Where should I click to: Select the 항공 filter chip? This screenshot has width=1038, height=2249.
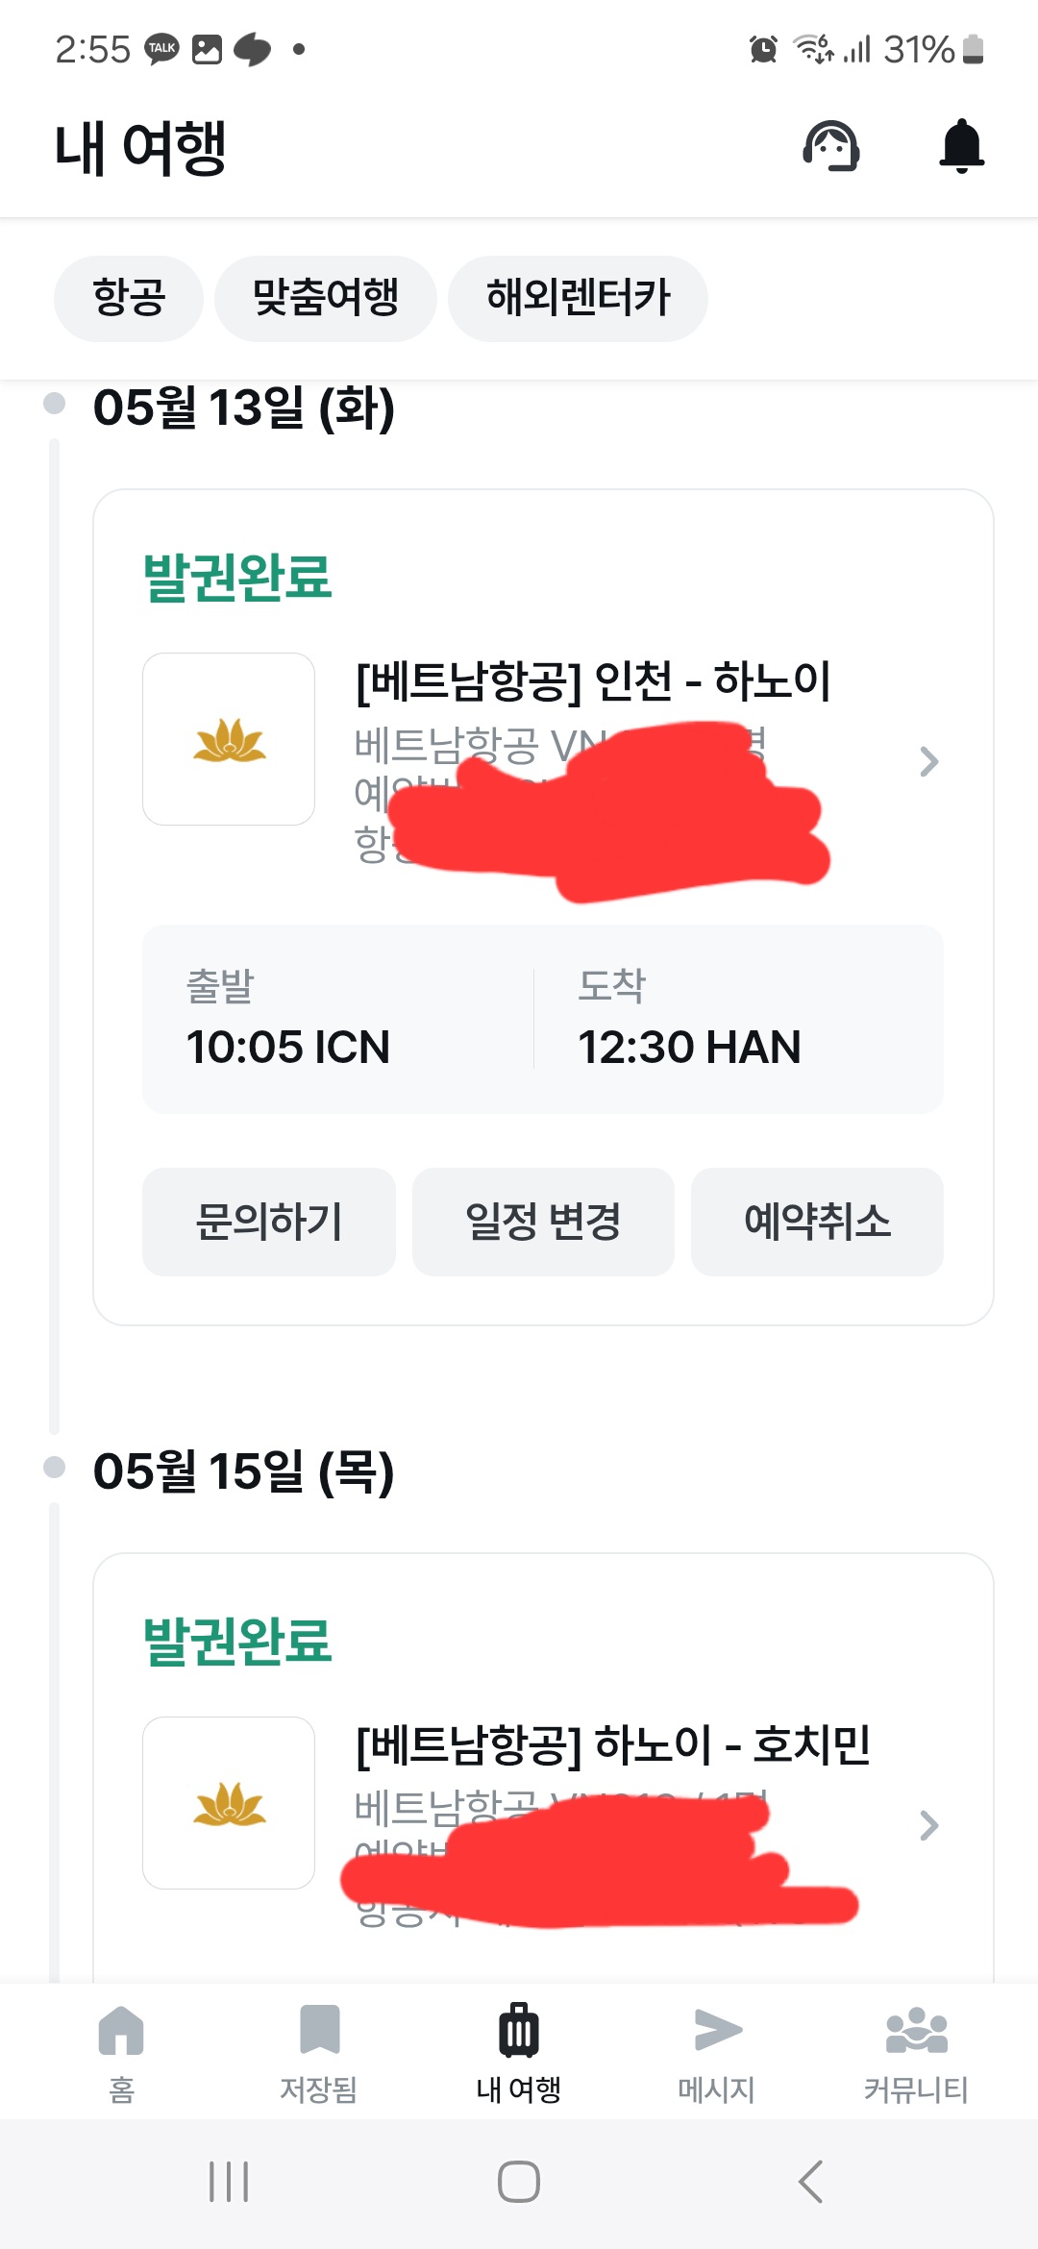click(x=129, y=298)
